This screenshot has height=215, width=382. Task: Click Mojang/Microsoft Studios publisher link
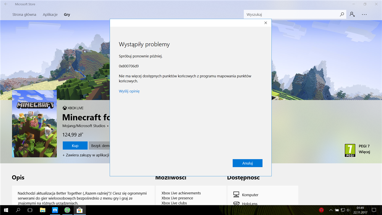pyautogui.click(x=84, y=126)
